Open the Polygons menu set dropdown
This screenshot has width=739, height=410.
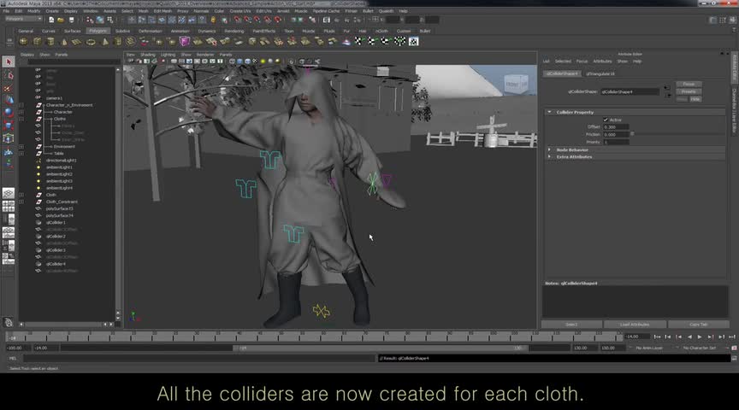(24, 20)
